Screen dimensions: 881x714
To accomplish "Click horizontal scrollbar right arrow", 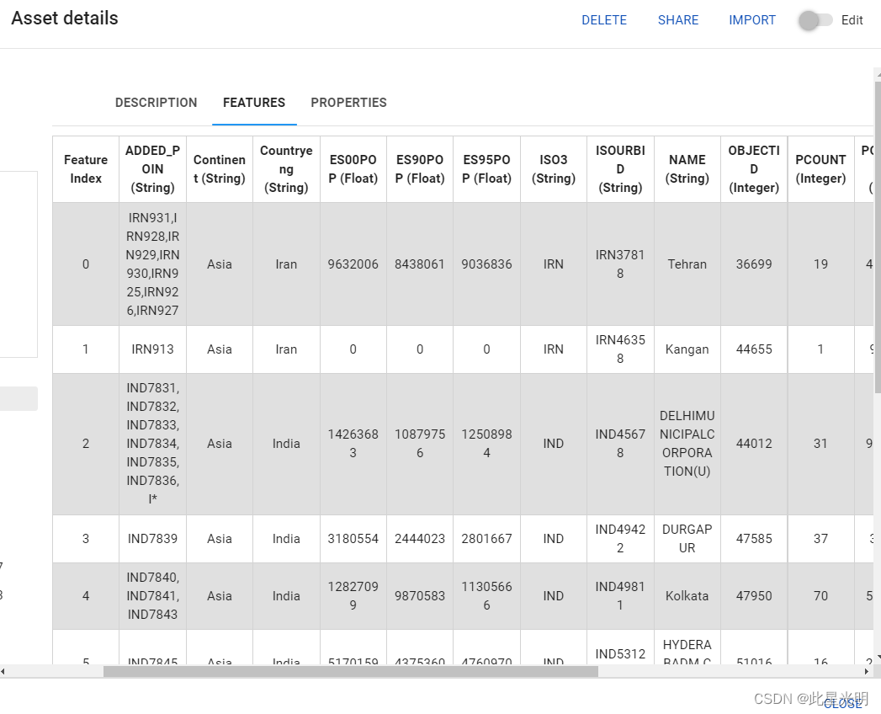I will point(866,671).
